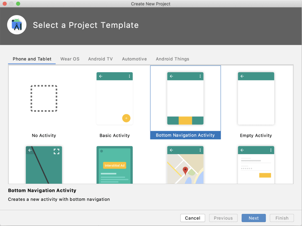
Task: Switch to the Android TV tab
Action: (x=100, y=59)
